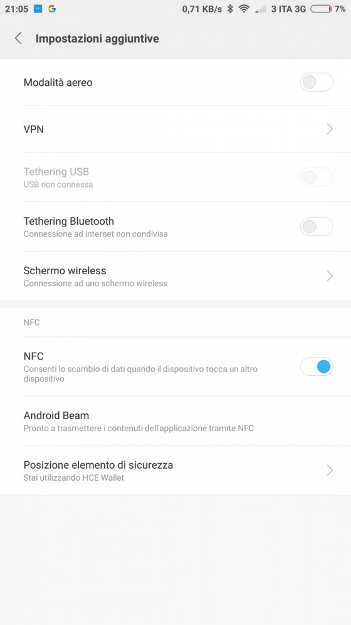Open VPN via its chevron arrow

[x=330, y=129]
